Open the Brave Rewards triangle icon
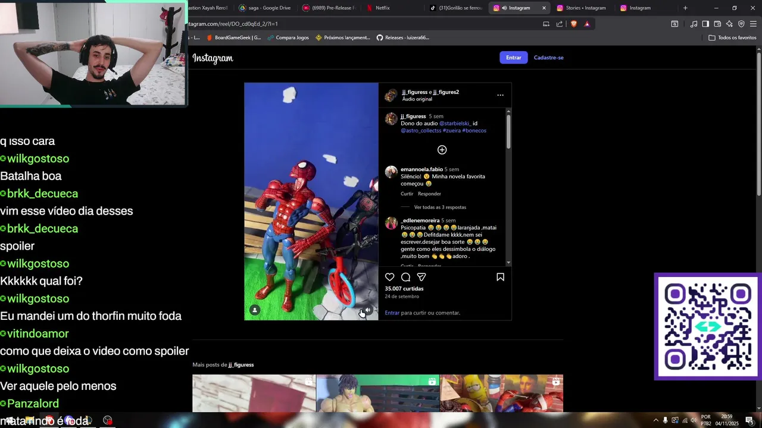 click(x=587, y=24)
